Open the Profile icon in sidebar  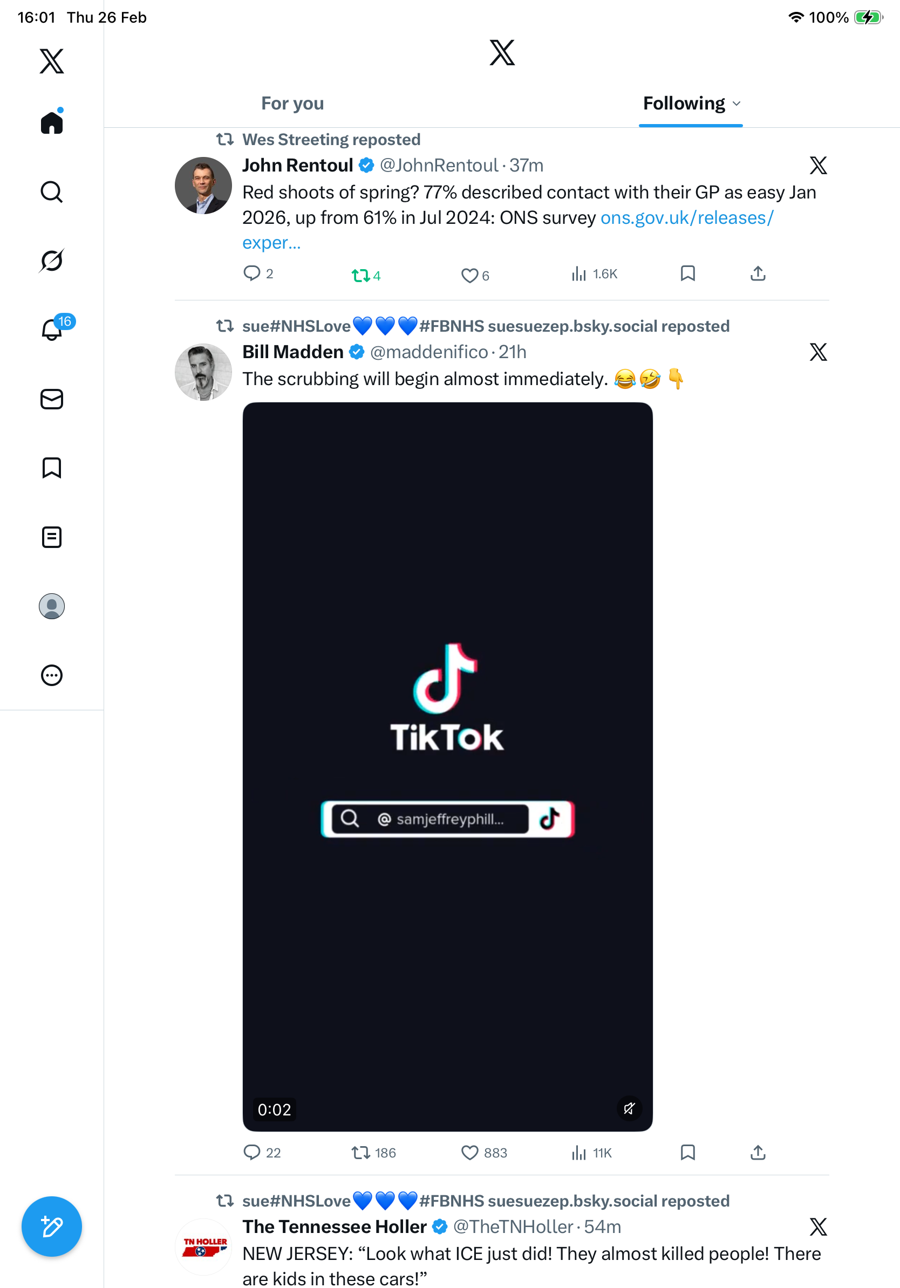[x=52, y=606]
